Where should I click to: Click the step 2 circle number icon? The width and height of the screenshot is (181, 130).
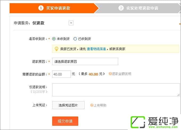point(121,8)
